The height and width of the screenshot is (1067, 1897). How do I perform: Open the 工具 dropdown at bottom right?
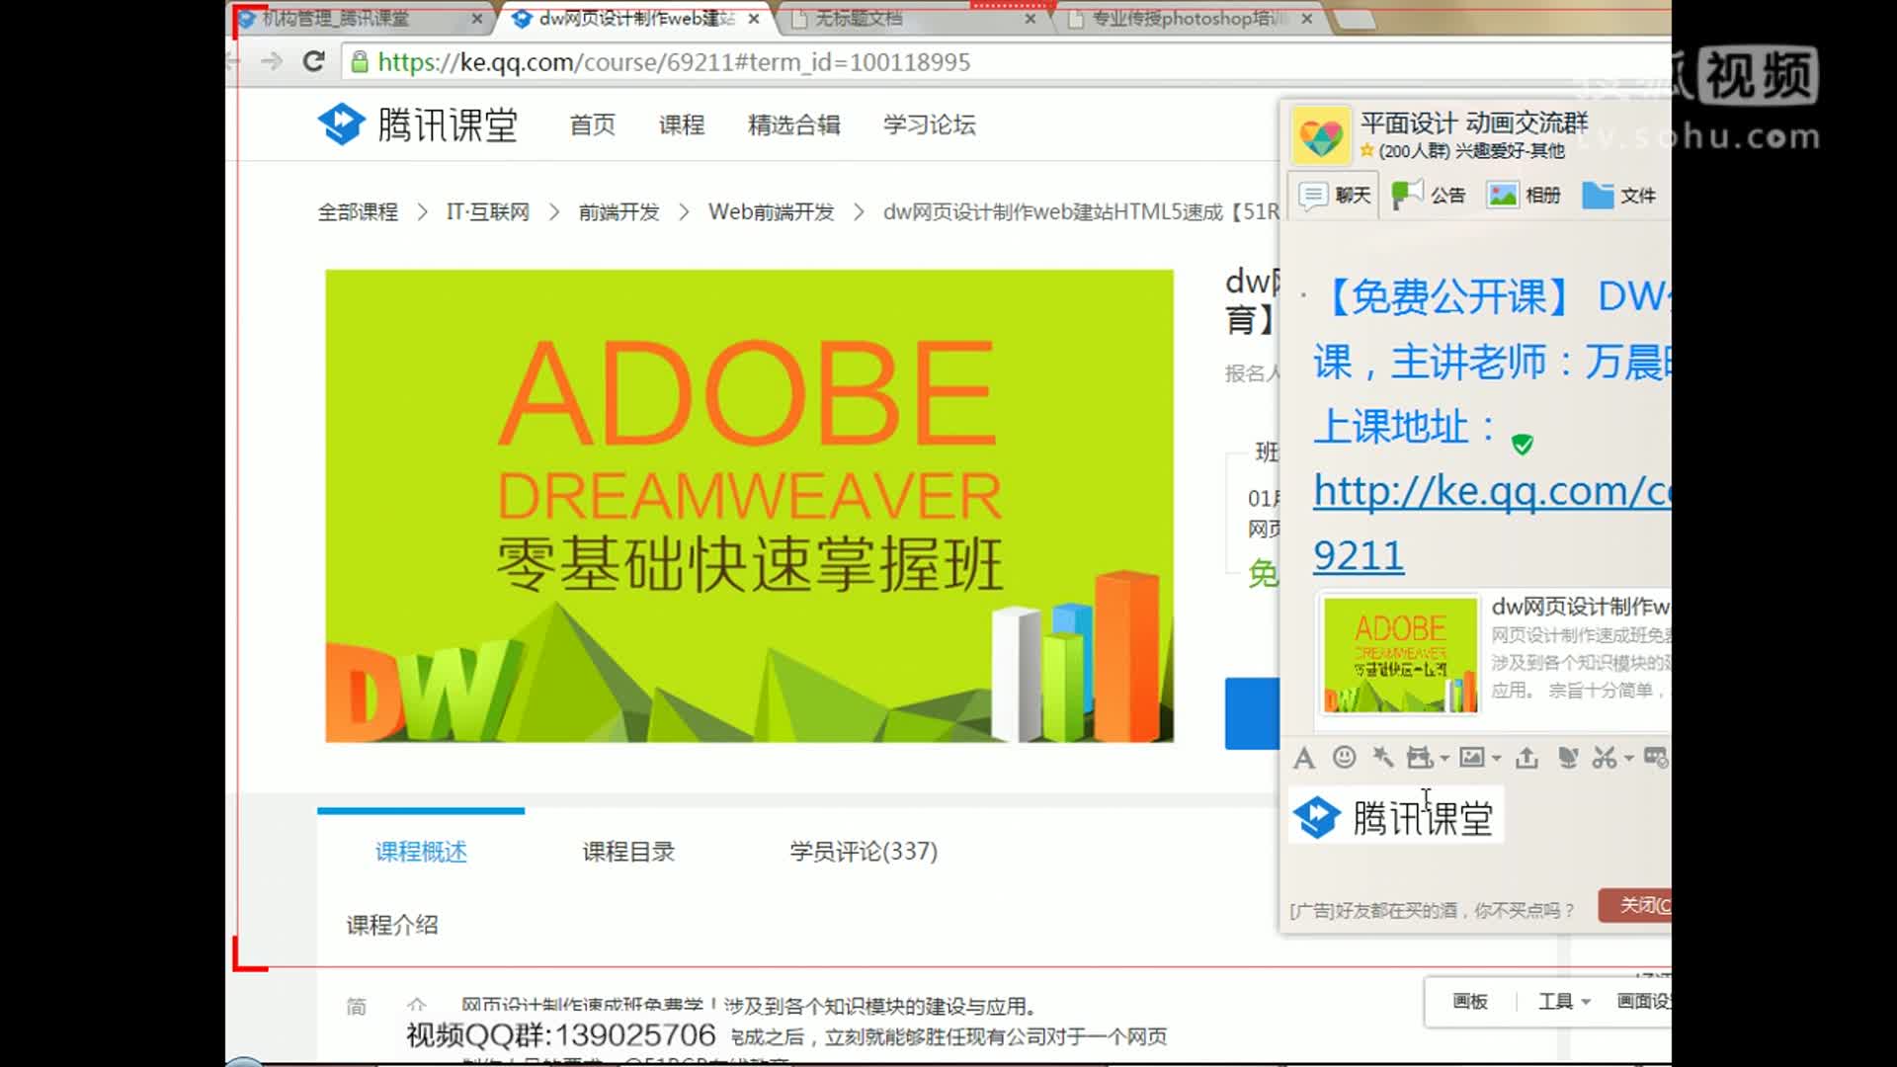1564,1002
